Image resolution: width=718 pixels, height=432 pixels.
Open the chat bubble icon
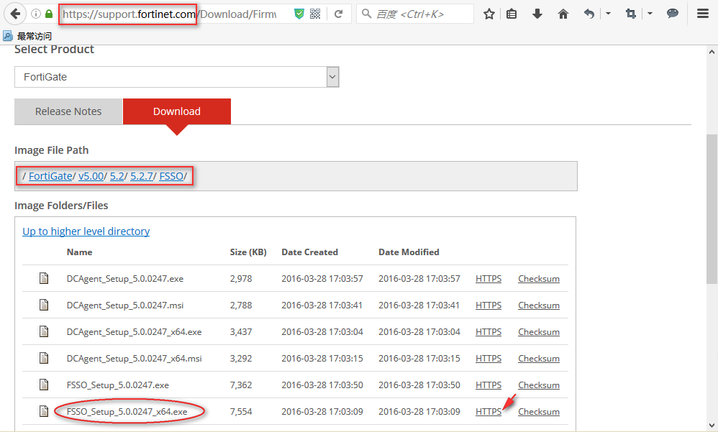click(x=672, y=14)
